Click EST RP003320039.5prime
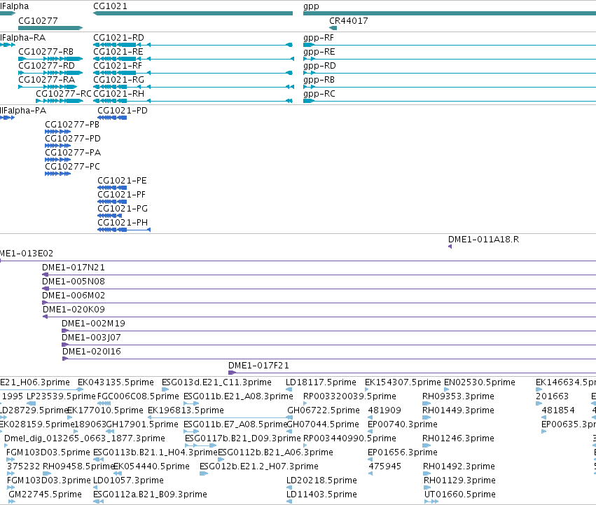 (305, 403)
